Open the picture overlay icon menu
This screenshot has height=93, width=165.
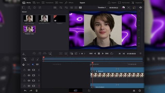pyautogui.click(x=66, y=53)
